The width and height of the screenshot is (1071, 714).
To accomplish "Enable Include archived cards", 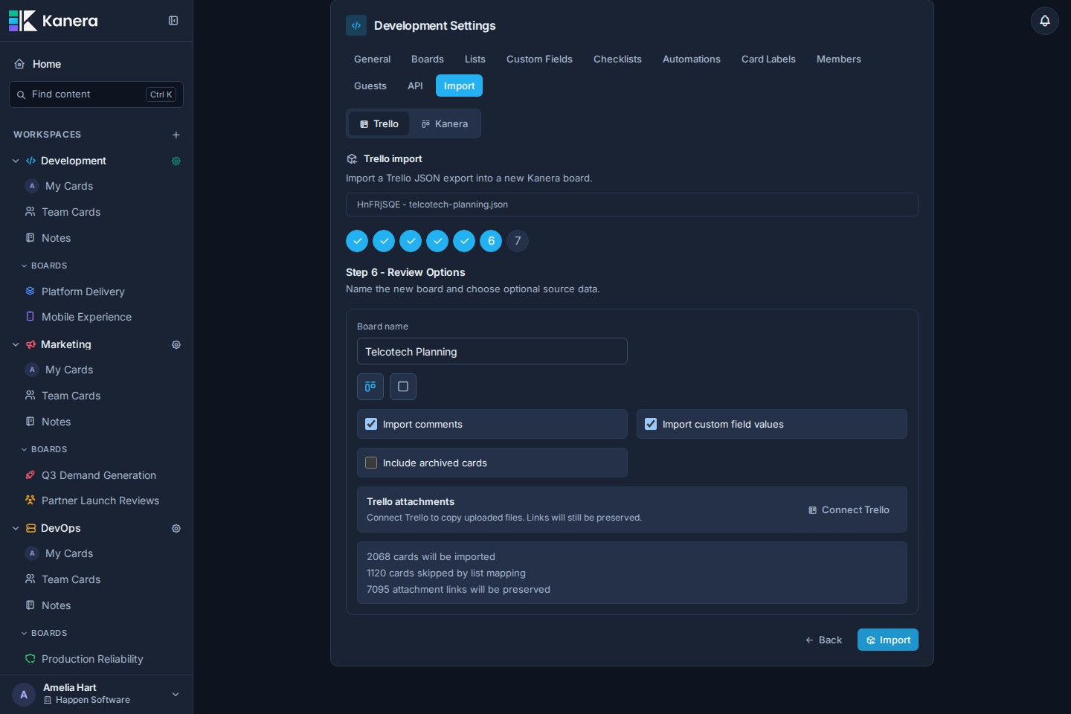I will pos(371,463).
